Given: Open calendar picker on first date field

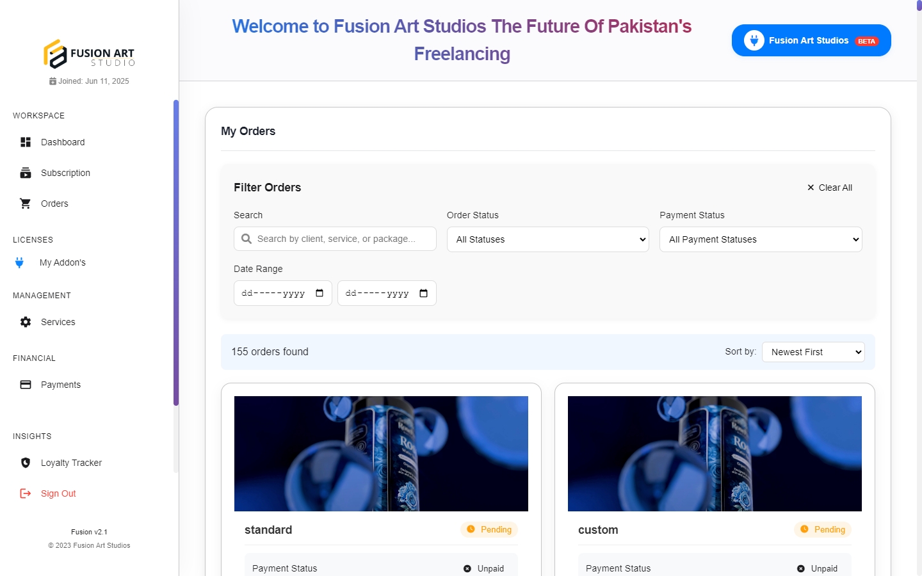Looking at the screenshot, I should (319, 293).
